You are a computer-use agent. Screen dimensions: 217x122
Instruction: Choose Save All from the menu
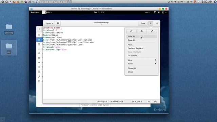coord(142,40)
